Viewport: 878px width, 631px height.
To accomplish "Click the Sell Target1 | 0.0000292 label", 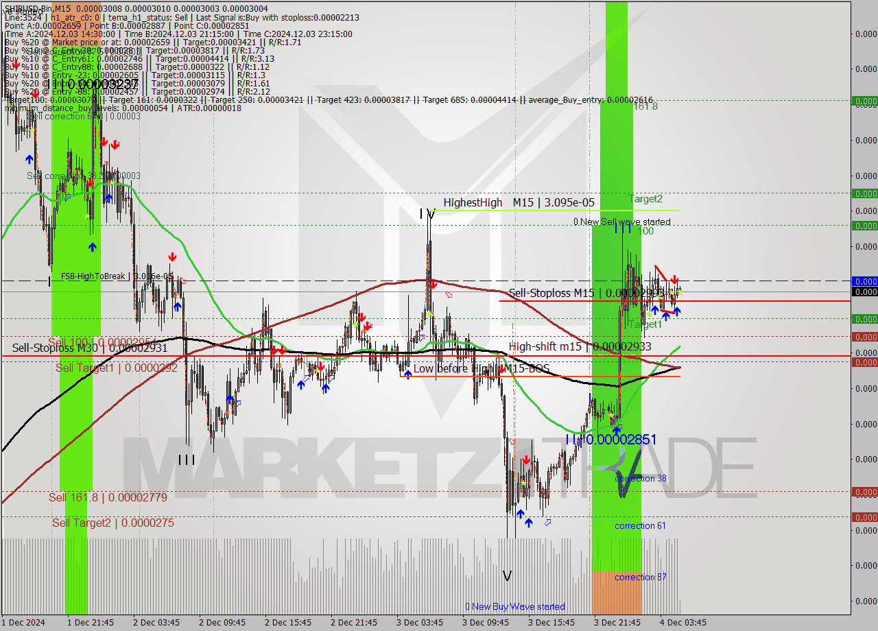I will click(x=117, y=368).
